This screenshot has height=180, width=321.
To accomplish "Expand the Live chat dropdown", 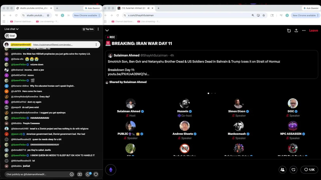I will pyautogui.click(x=12, y=29).
